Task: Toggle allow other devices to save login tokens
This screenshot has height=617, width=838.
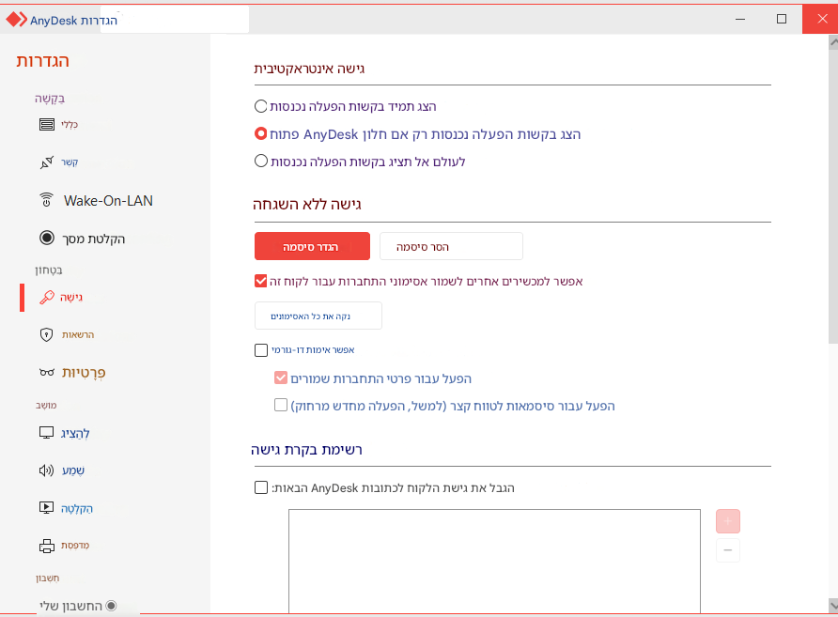Action: [261, 281]
